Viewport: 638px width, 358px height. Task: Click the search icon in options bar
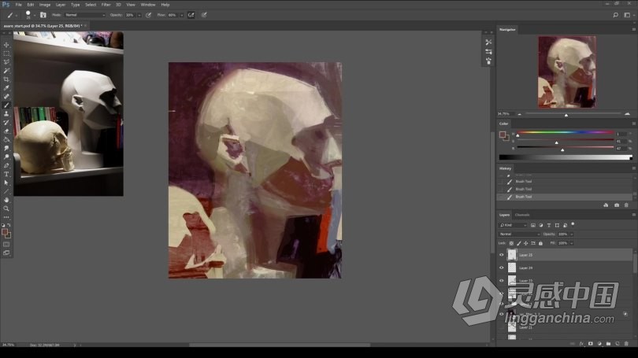click(615, 15)
